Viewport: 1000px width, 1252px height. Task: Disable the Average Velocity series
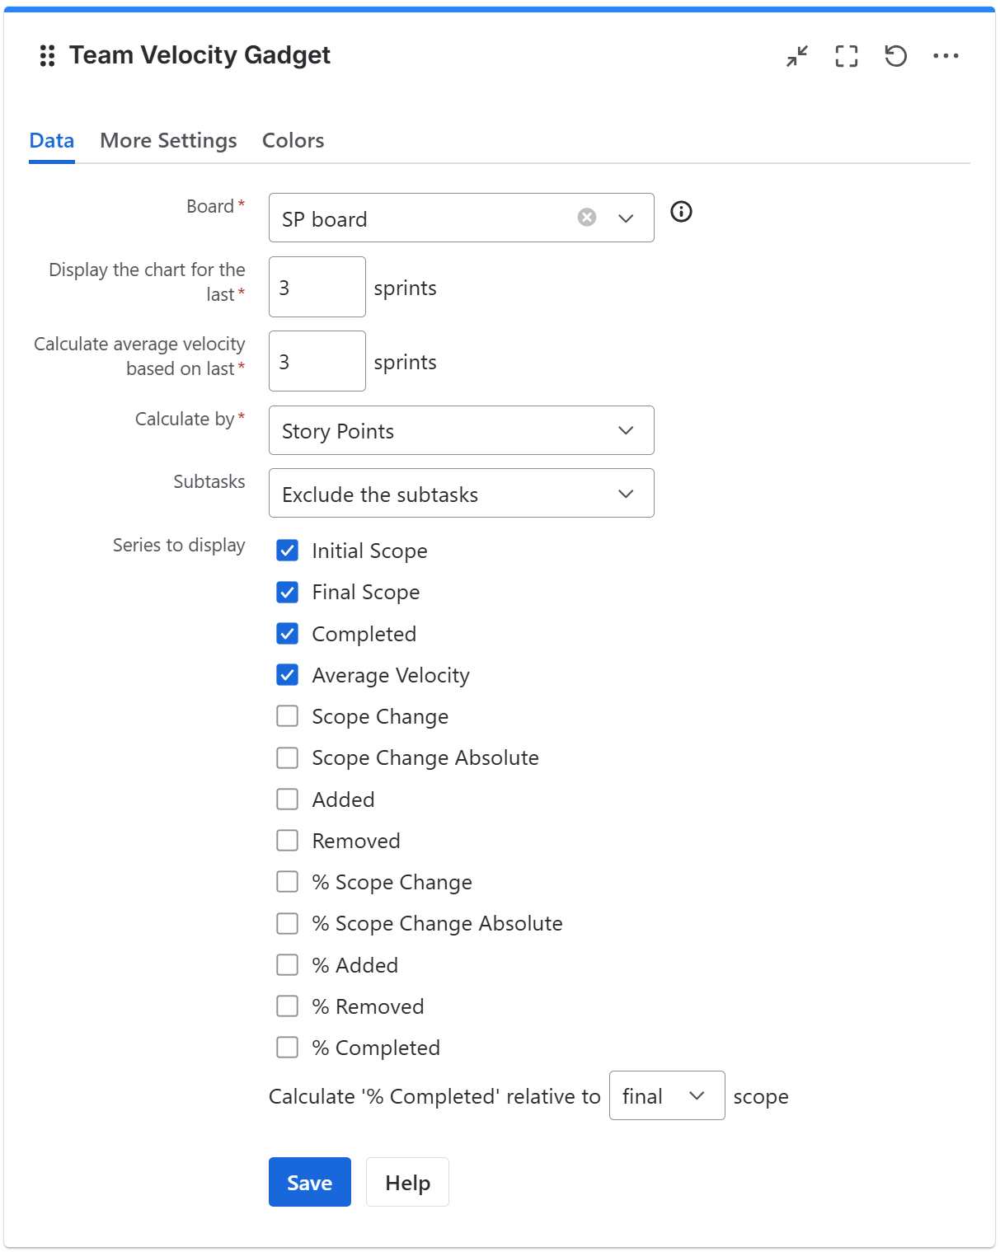(x=287, y=675)
